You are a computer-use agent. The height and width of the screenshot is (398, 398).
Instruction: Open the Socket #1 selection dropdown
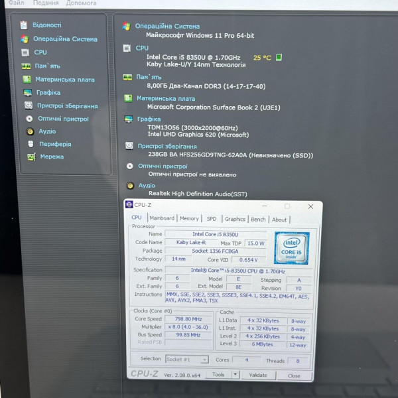pos(187,360)
